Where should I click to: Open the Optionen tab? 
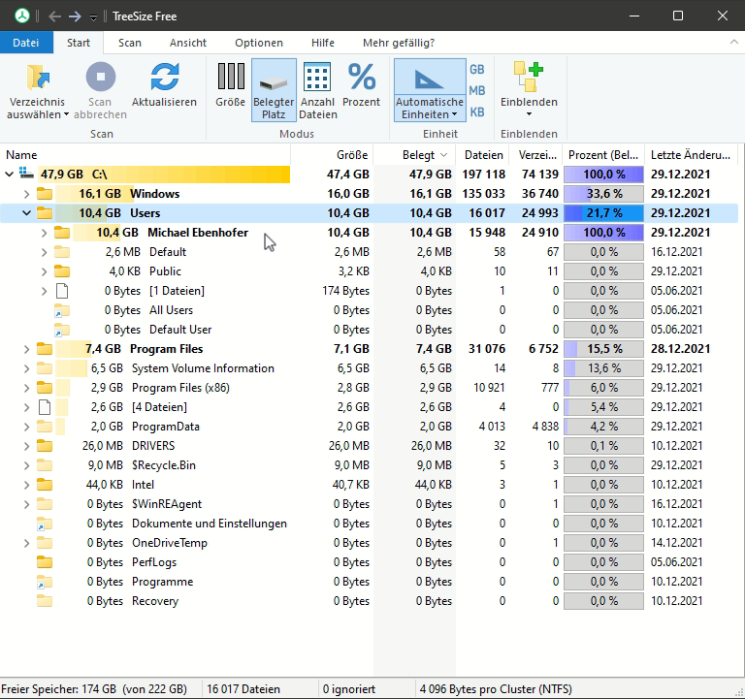click(x=259, y=43)
